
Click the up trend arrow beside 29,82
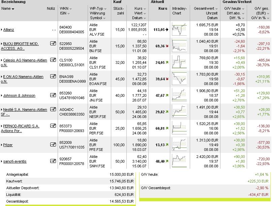(167, 112)
